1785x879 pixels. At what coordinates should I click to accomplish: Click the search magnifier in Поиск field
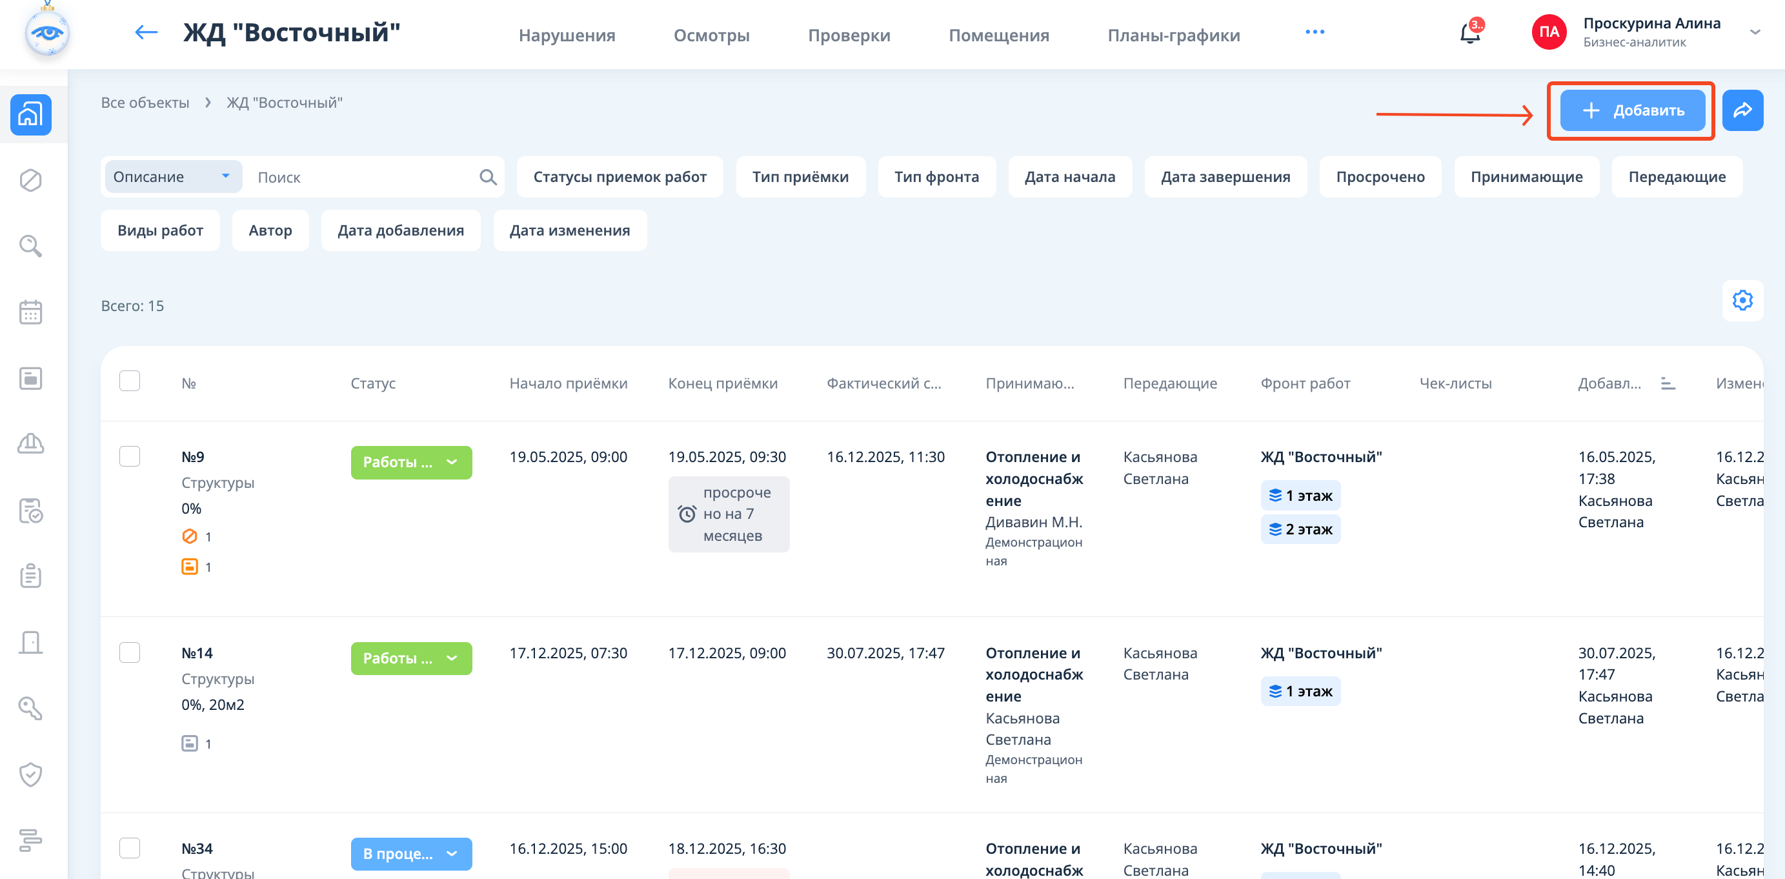(488, 177)
